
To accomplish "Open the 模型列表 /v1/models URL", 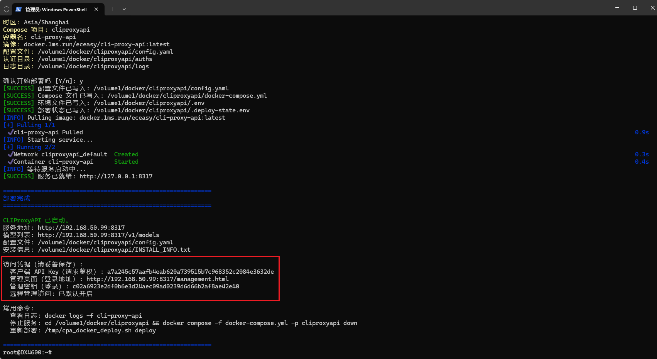I will click(x=98, y=235).
